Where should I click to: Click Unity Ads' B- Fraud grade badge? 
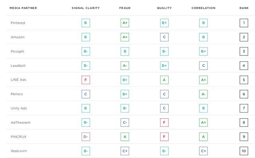(125, 108)
